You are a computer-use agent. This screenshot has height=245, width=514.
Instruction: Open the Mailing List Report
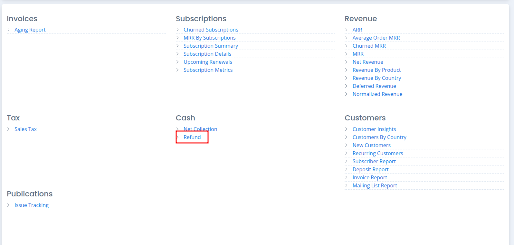pyautogui.click(x=375, y=185)
